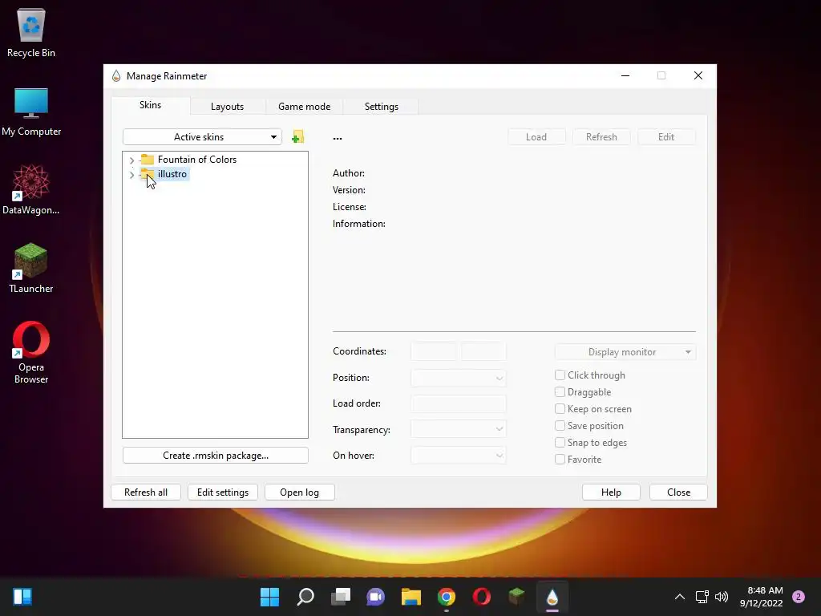Switch to the Game mode tab
Screen dimensions: 821x616
click(304, 107)
